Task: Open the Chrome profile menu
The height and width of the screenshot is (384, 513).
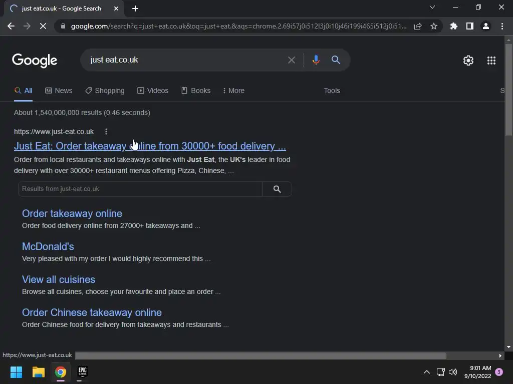Action: click(x=486, y=26)
